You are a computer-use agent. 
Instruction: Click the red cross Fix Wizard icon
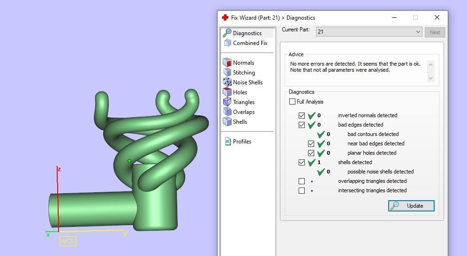(x=225, y=17)
